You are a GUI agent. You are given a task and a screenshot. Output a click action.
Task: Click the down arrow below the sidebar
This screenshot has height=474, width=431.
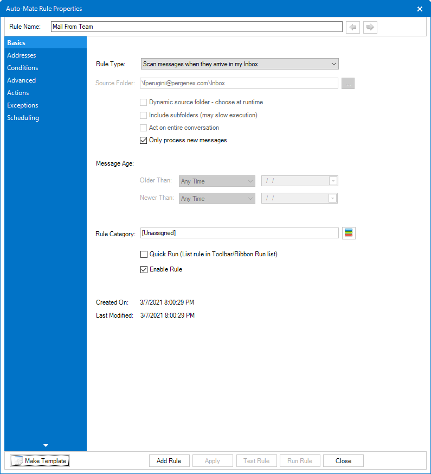46,445
